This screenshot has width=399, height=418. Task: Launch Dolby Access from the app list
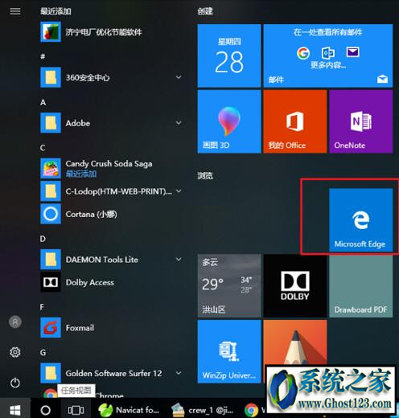point(111,282)
